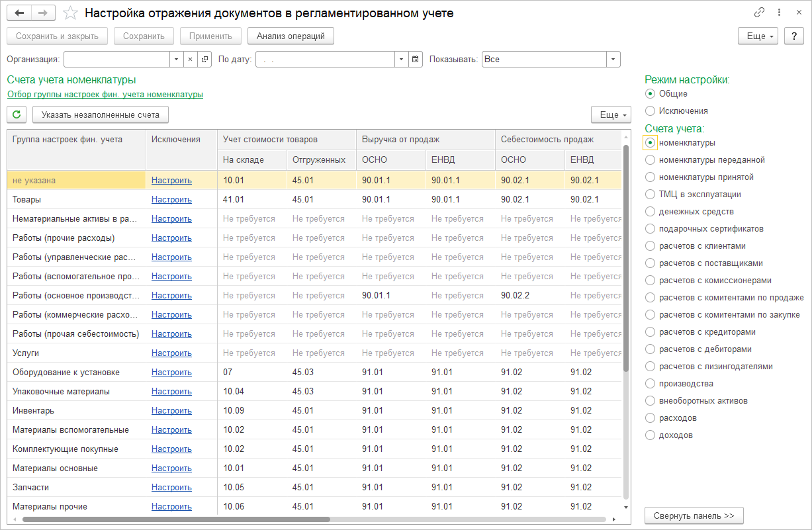The image size is (812, 530).
Task: Click the Анализ операций button
Action: point(291,36)
